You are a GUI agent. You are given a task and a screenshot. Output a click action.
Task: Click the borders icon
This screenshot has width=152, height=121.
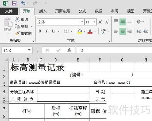tap(67, 31)
